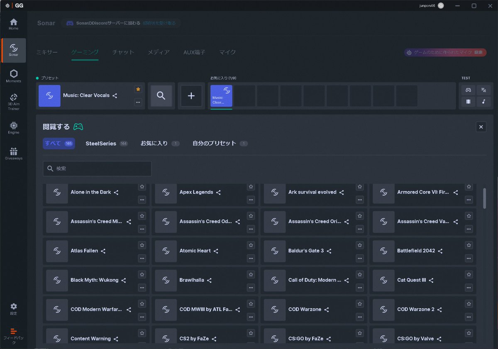Click the Brawlhalla share icon
Screen dimensions: 498x349
pos(209,280)
